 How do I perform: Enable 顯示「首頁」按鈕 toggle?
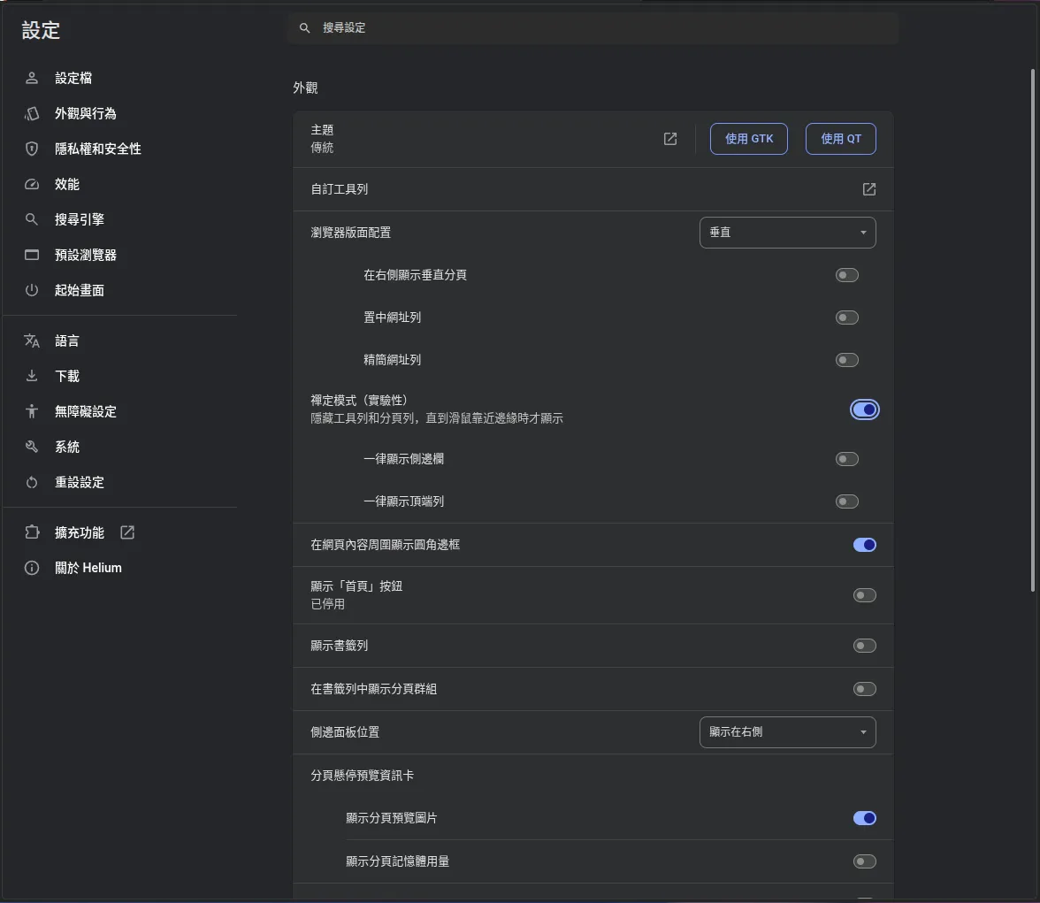coord(864,595)
